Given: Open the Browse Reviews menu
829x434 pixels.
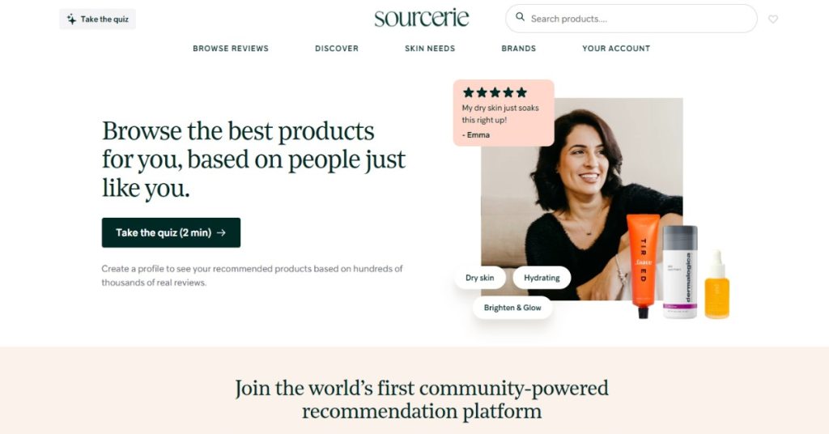Looking at the screenshot, I should (x=231, y=48).
